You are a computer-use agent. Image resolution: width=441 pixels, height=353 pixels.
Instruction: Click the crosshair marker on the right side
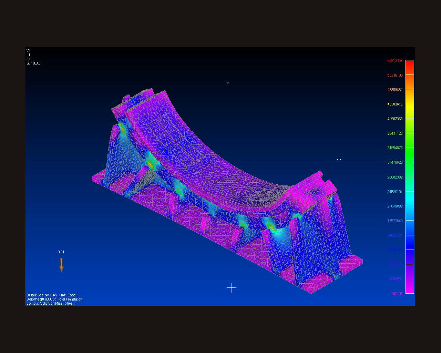pyautogui.click(x=339, y=159)
